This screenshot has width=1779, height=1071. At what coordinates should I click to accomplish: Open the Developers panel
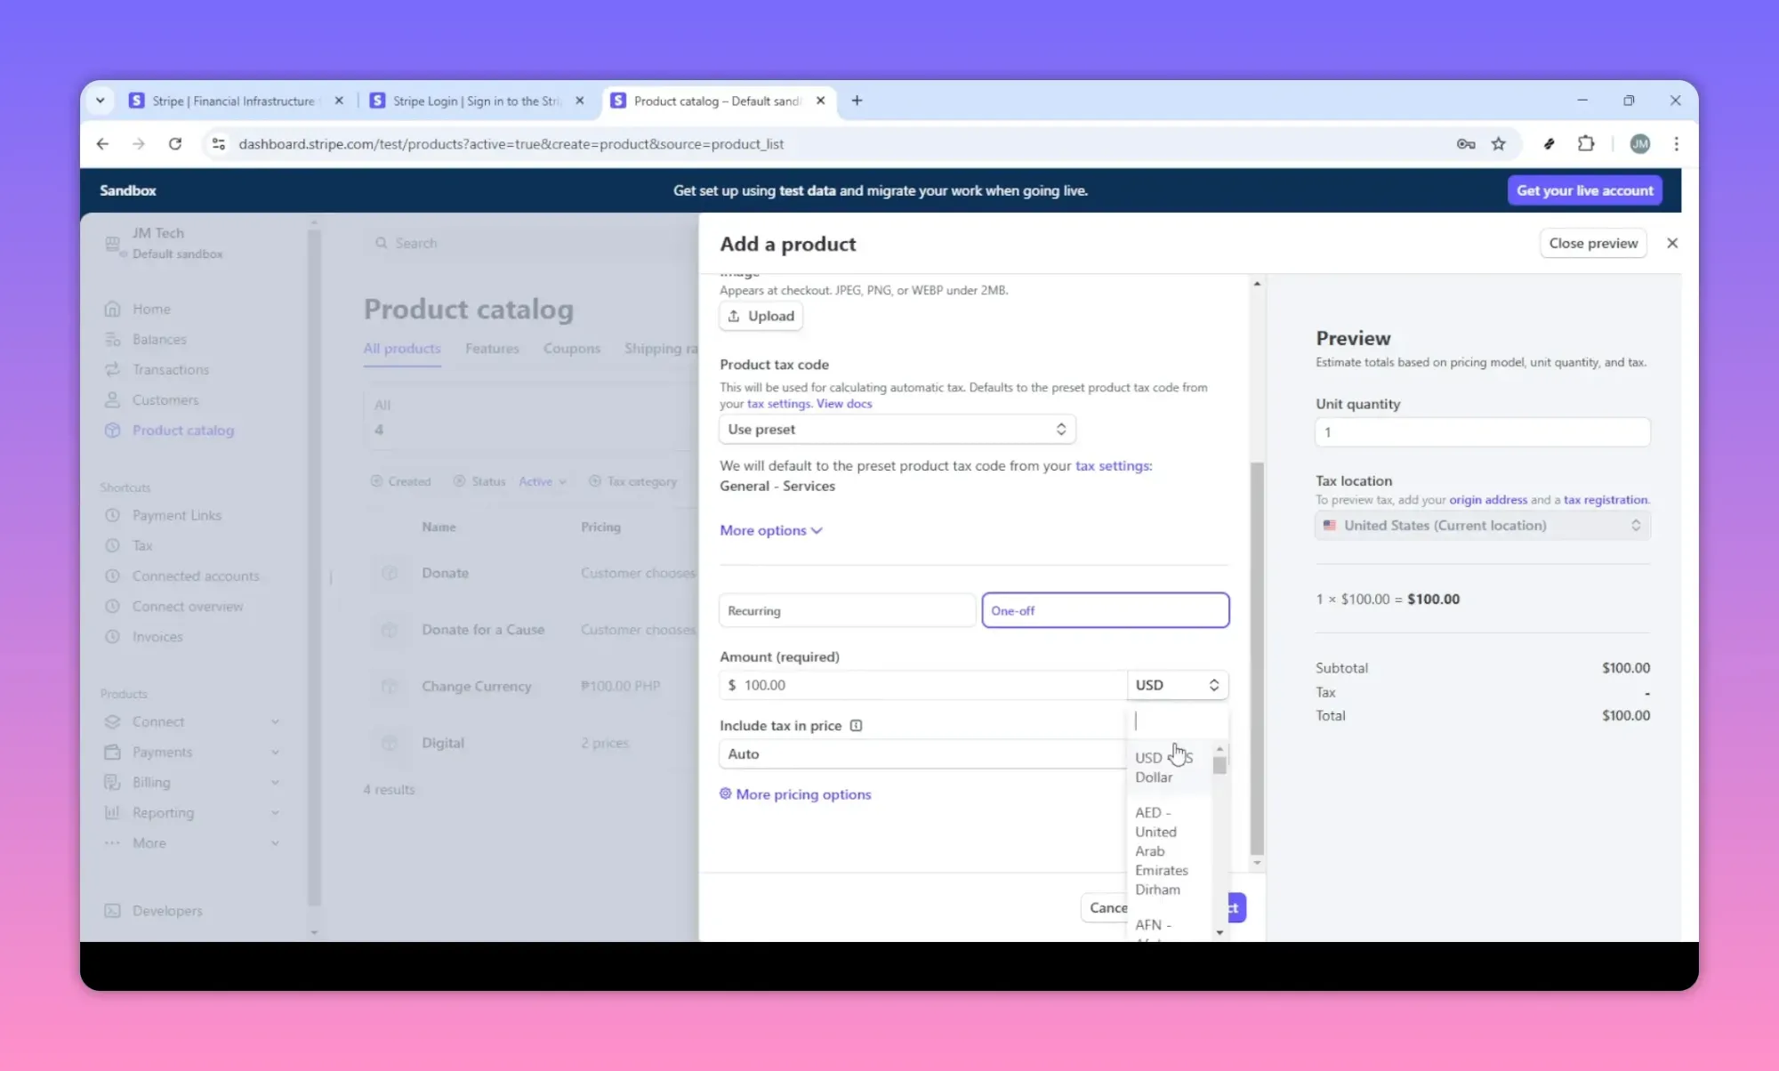[166, 910]
